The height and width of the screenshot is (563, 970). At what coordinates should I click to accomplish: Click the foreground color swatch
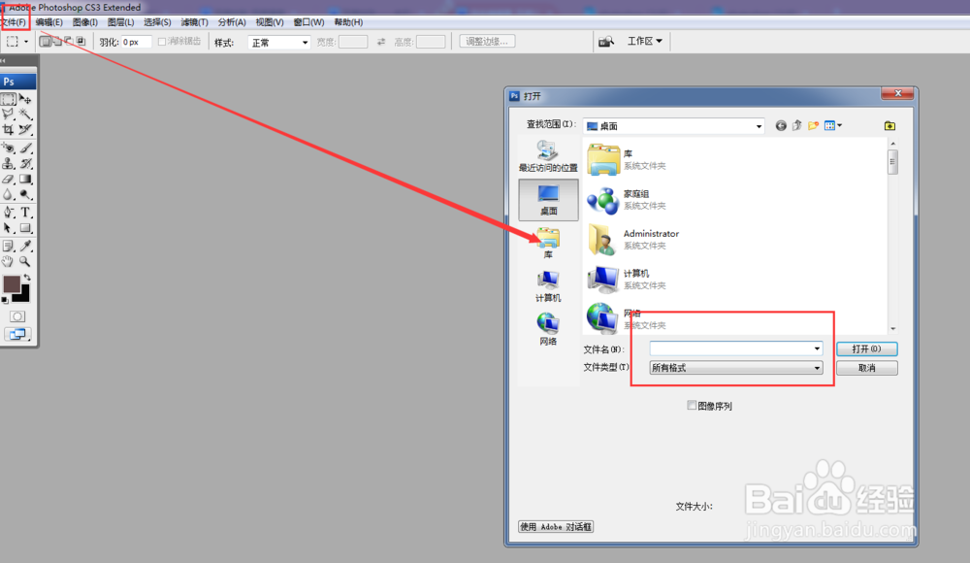11,284
